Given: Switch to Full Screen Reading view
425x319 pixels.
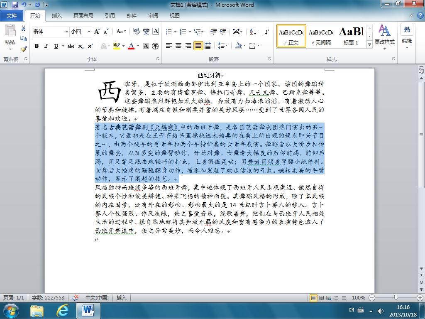Looking at the screenshot, I should pos(322,298).
